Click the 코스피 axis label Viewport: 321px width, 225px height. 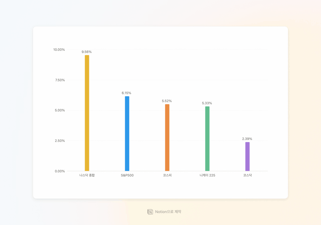click(x=167, y=175)
